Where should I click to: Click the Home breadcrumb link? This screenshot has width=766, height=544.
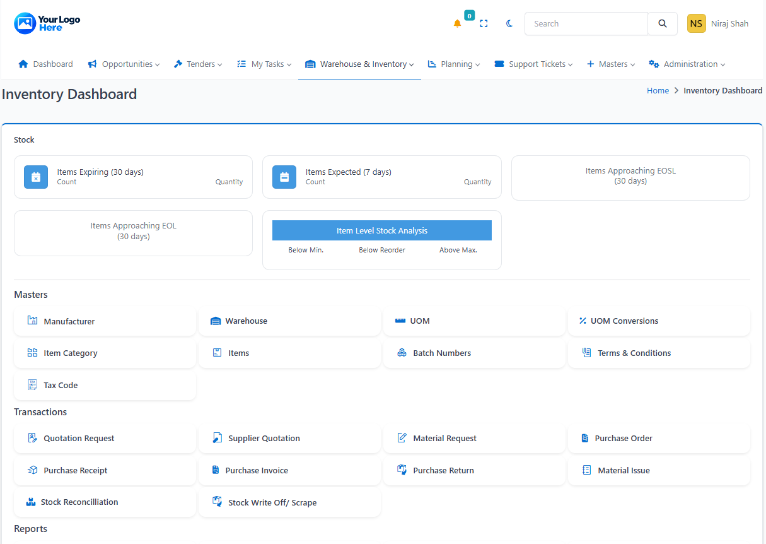click(x=658, y=91)
